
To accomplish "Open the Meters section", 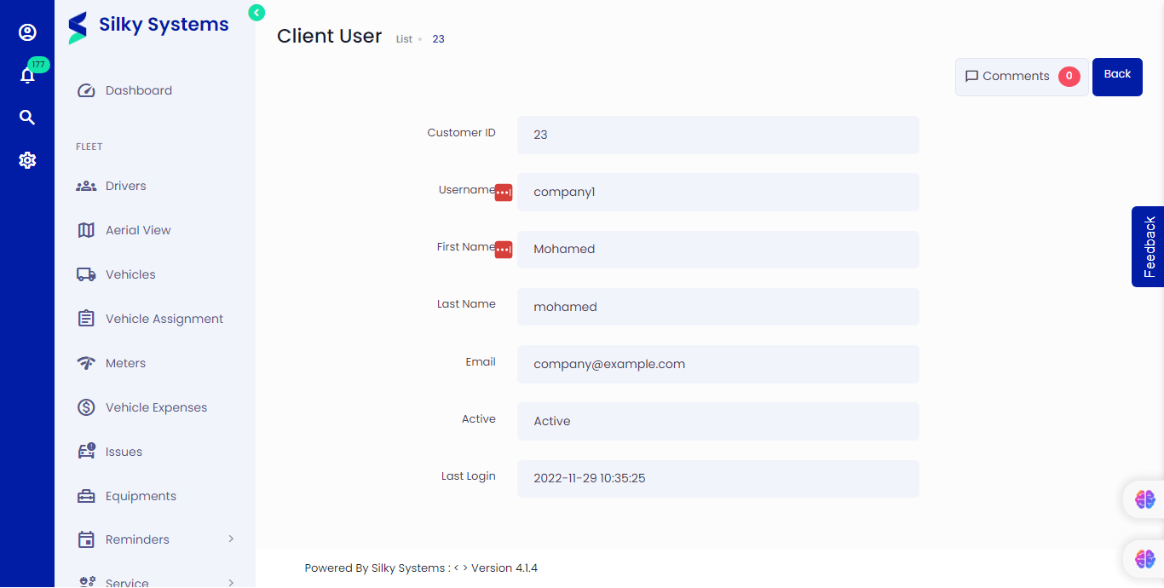I will point(124,362).
